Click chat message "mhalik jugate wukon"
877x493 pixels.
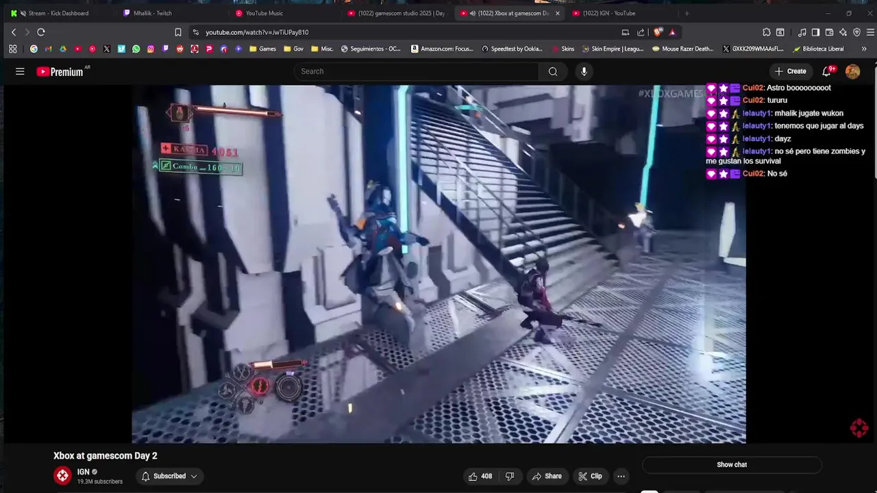click(809, 113)
